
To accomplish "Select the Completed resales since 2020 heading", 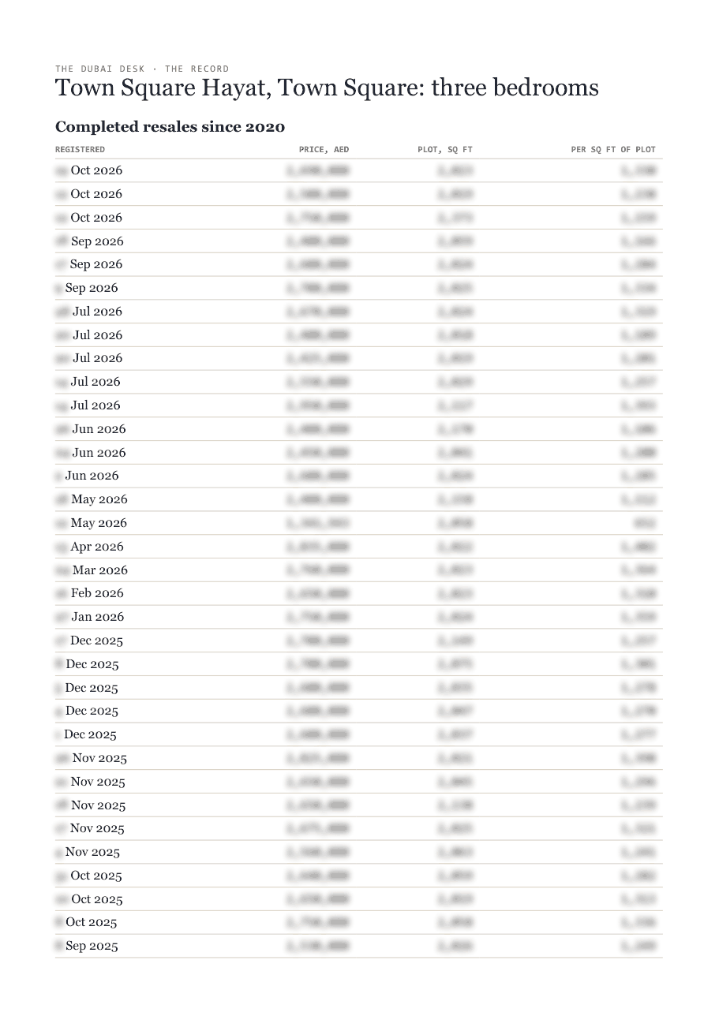I will (170, 127).
